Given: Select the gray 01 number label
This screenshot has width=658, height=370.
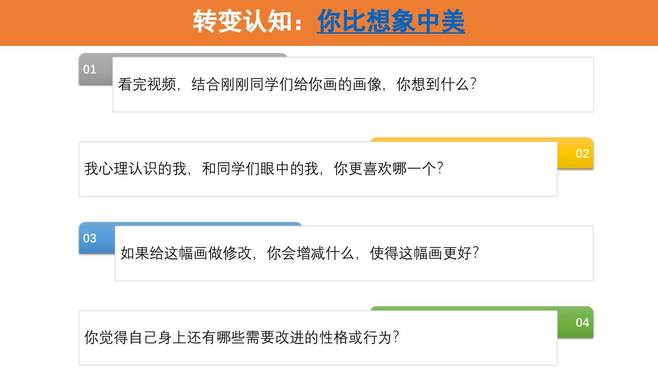Looking at the screenshot, I should pos(90,70).
